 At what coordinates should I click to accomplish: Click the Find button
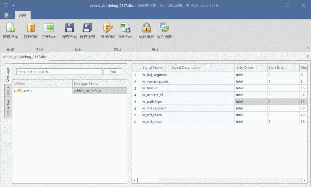click(113, 72)
